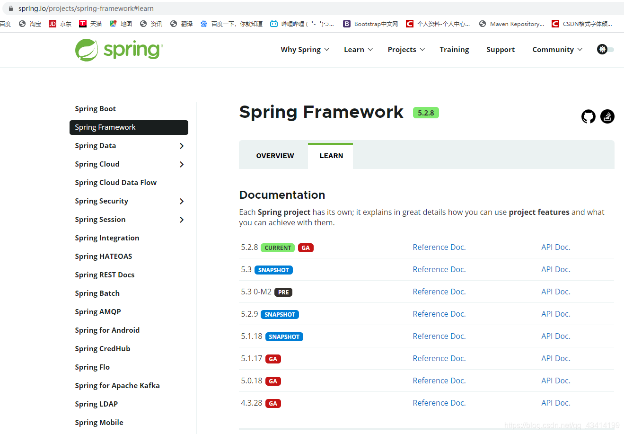This screenshot has width=624, height=434.
Task: Open Spring CredHub project
Action: point(102,349)
